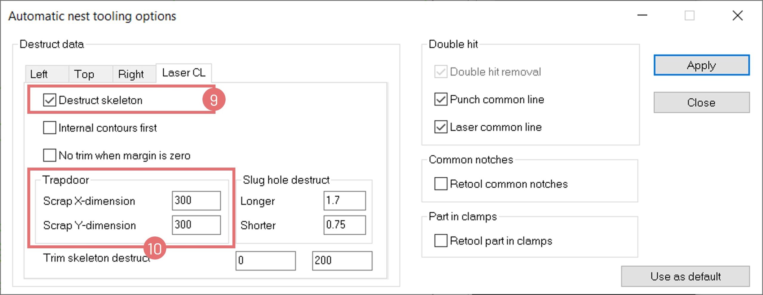Select first Trim skeleton destruct field

coord(266,261)
